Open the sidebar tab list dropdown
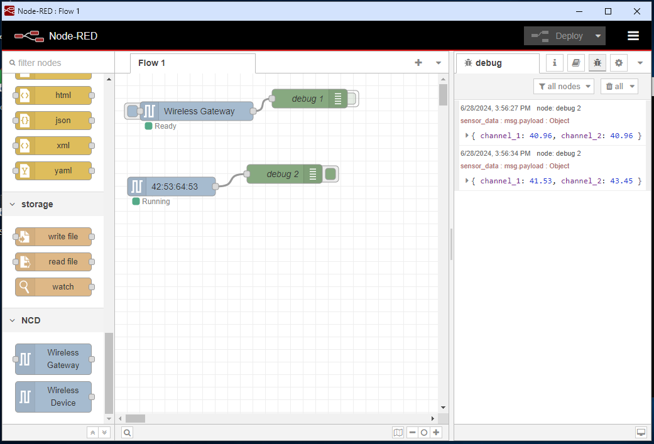654x444 pixels. (640, 63)
